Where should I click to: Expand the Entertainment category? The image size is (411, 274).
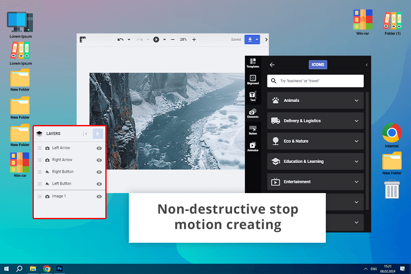(316, 182)
